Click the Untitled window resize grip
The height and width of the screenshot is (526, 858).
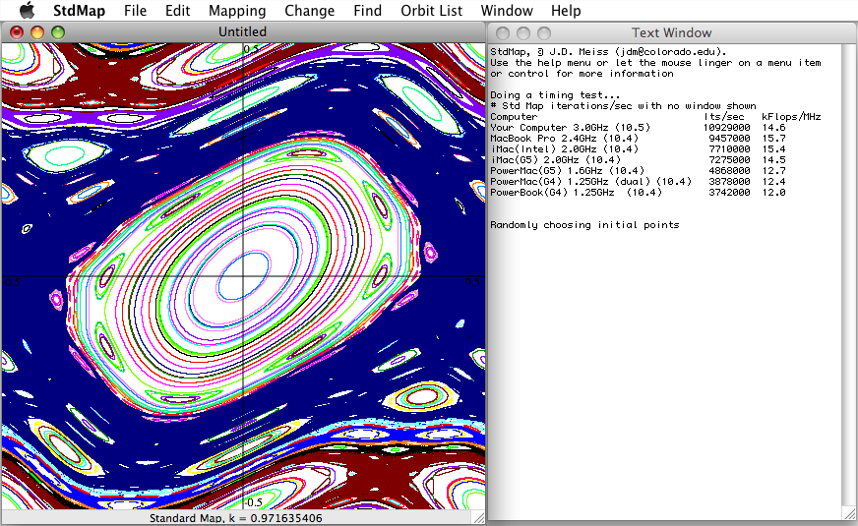tap(478, 517)
